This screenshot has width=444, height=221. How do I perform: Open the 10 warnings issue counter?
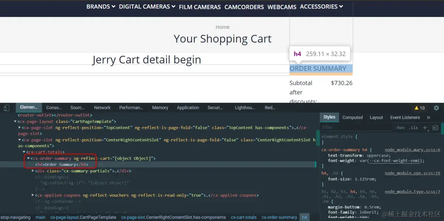coord(420,108)
